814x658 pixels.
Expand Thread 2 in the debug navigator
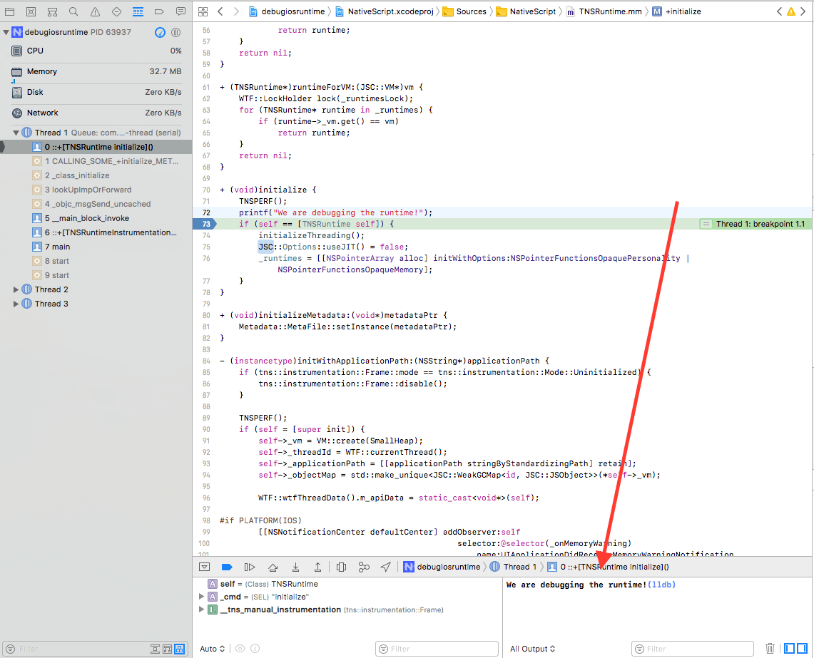point(15,289)
